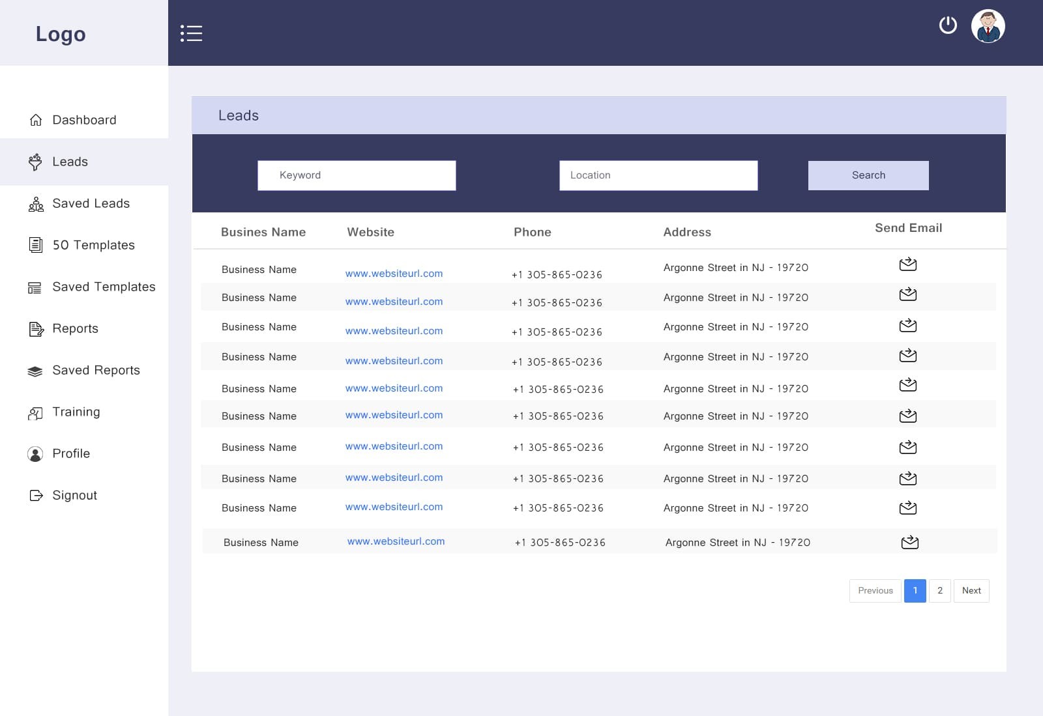Click the Next pagination button
The width and height of the screenshot is (1043, 716).
coord(971,591)
